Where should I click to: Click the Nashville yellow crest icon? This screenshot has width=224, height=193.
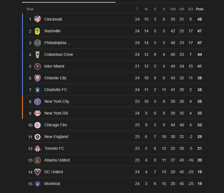pos(38,31)
